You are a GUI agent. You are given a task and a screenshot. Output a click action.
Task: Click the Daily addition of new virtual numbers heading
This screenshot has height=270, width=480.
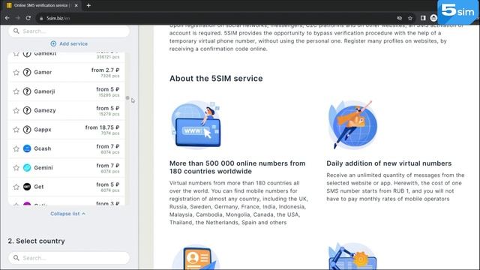(x=388, y=163)
